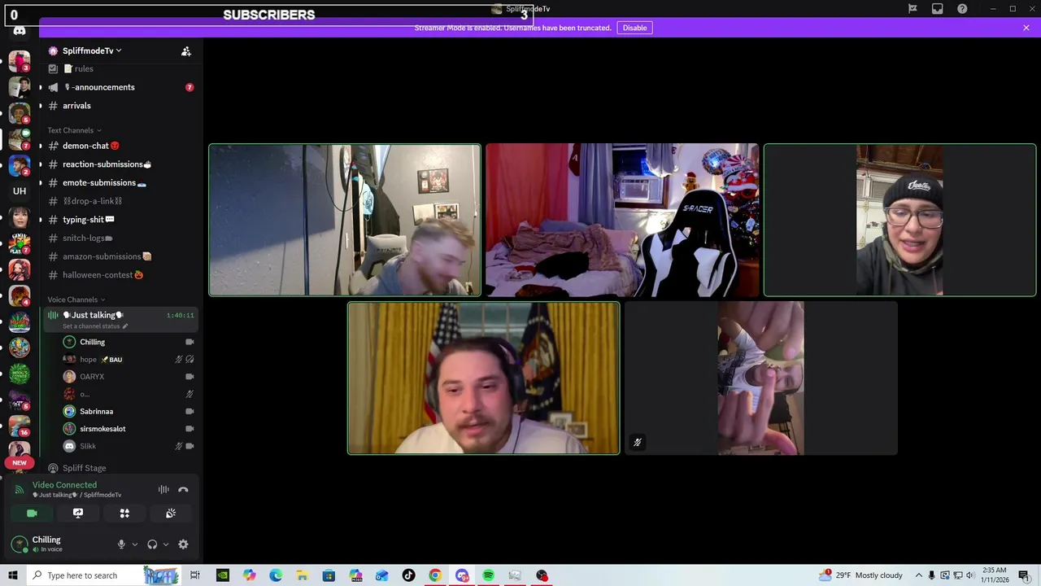1041x586 pixels.
Task: Focus the top-left webcam video tile
Action: 345,220
